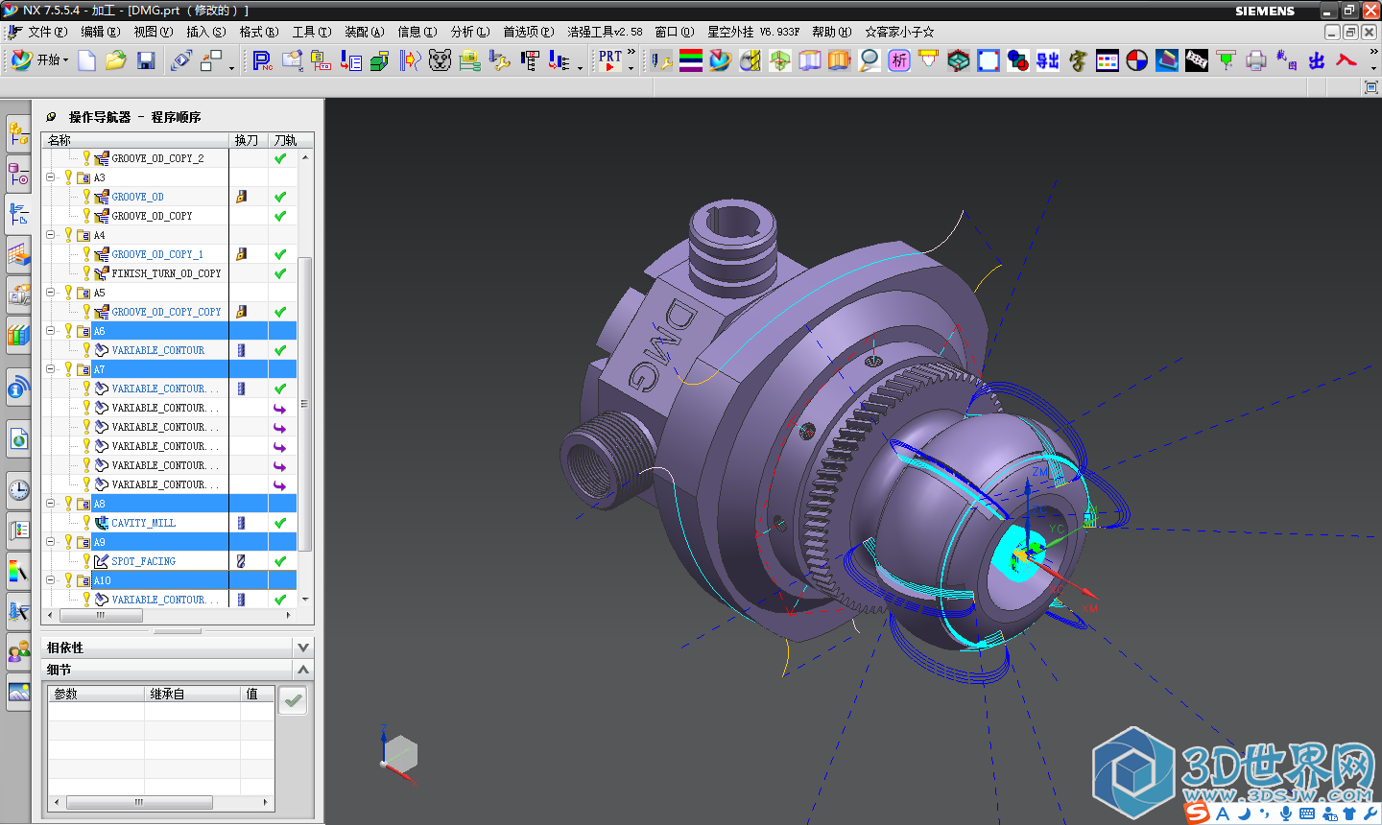
Task: Click the green check apply button in details
Action: 294,701
